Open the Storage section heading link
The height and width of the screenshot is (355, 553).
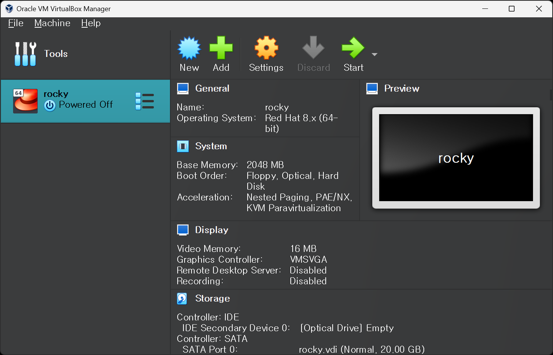[x=213, y=298]
